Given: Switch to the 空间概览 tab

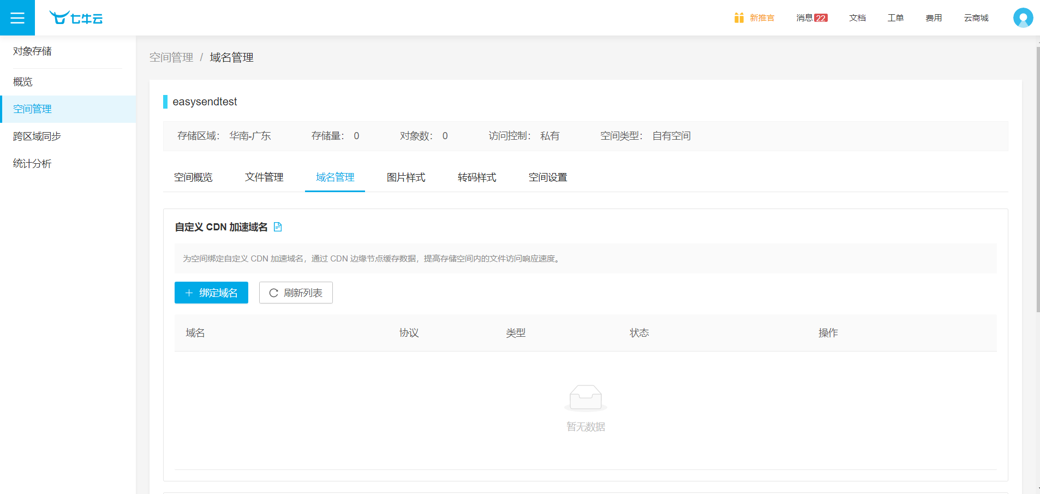Looking at the screenshot, I should click(193, 177).
